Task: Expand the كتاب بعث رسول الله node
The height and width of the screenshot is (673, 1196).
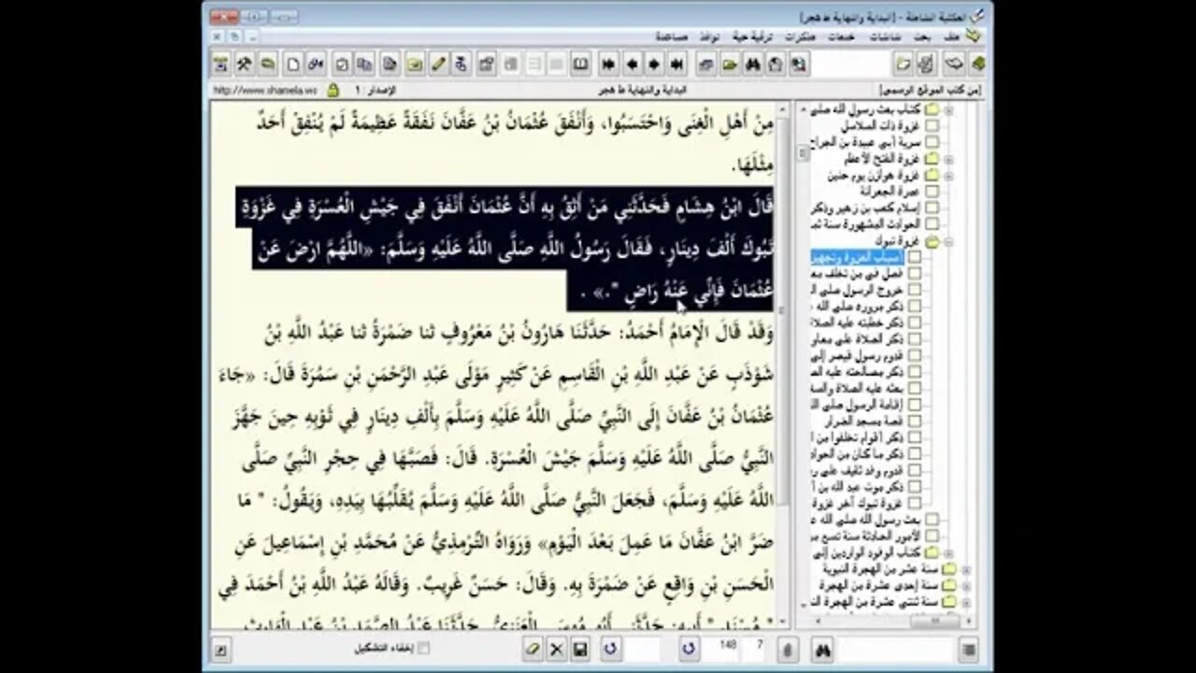Action: 950,109
